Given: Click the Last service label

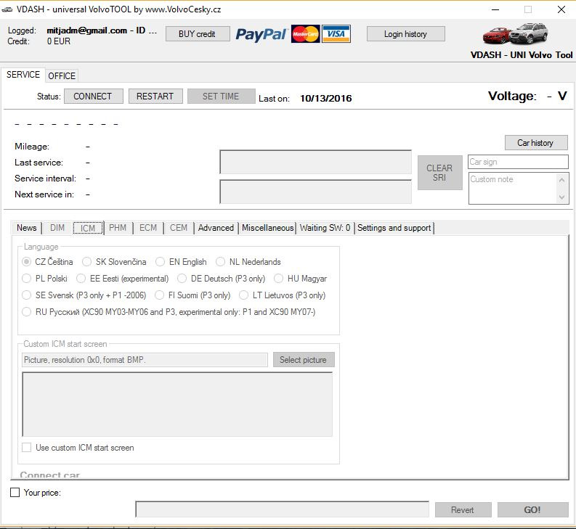Looking at the screenshot, I should 39,163.
